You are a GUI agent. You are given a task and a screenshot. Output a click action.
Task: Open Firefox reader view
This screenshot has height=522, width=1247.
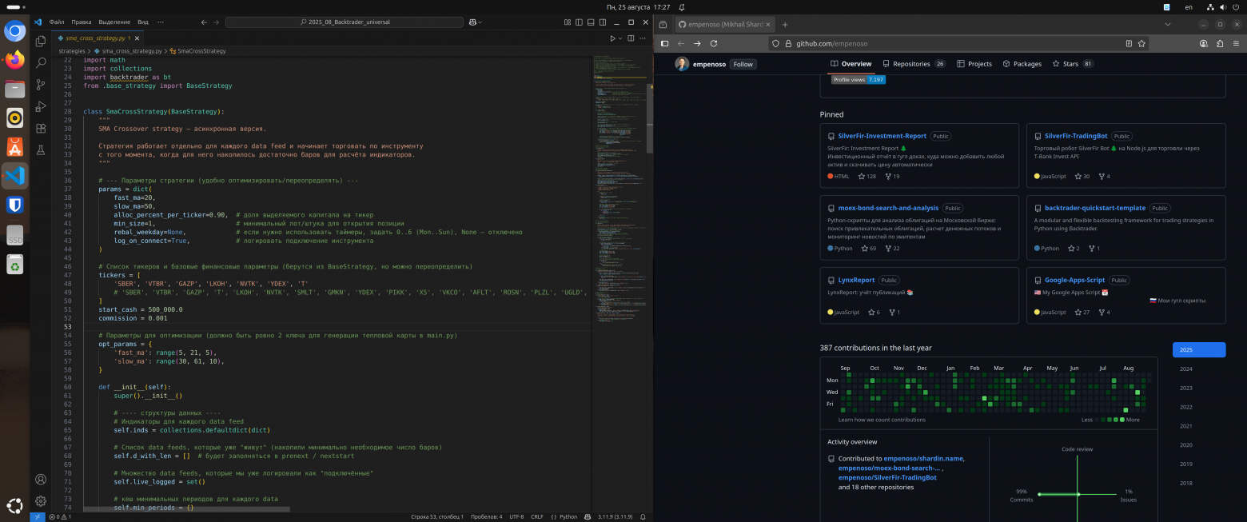tap(1129, 44)
